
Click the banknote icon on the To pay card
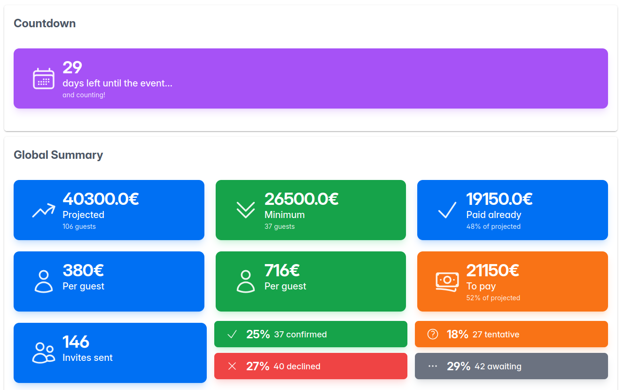[446, 281]
